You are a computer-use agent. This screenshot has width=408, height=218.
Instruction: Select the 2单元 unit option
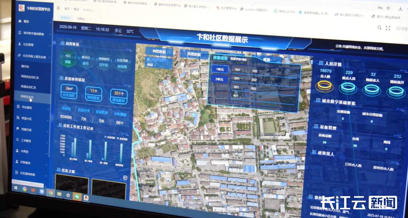click(x=219, y=79)
